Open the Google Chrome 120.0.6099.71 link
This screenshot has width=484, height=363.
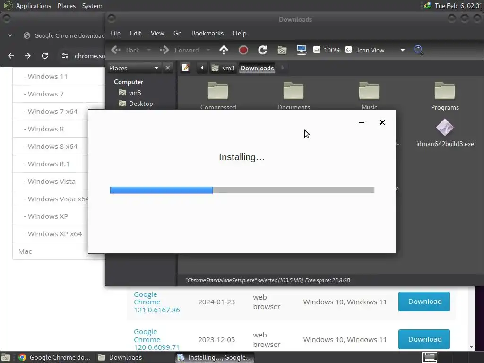click(156, 339)
